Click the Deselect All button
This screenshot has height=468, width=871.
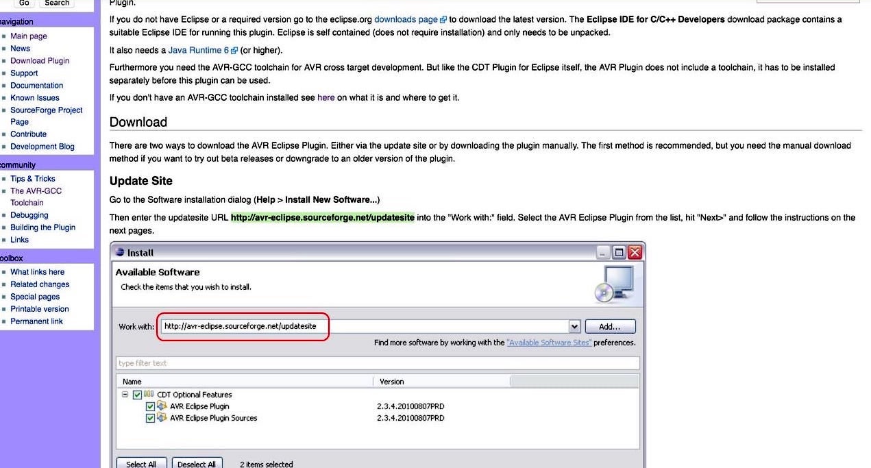(x=197, y=464)
